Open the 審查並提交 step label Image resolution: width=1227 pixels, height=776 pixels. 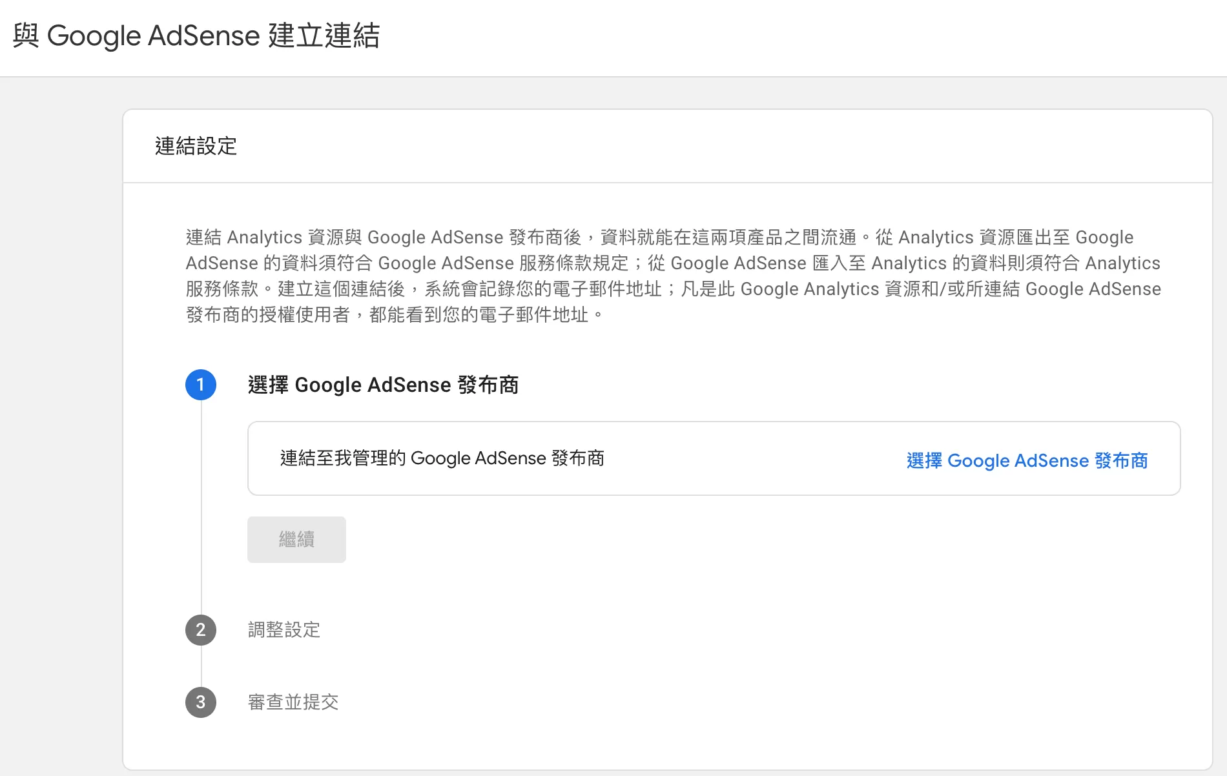[293, 702]
